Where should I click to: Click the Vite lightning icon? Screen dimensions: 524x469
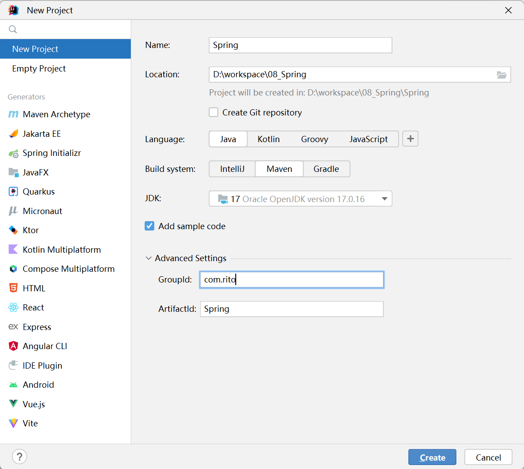point(13,423)
